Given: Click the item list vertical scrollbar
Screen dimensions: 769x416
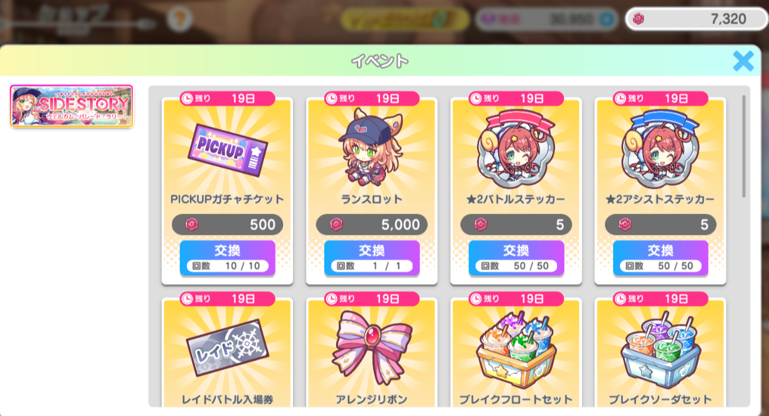Looking at the screenshot, I should [x=743, y=146].
